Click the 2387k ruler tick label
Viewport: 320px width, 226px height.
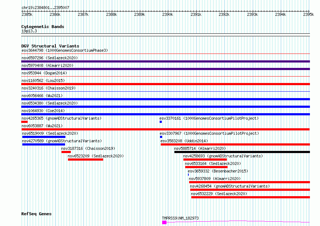83,14
